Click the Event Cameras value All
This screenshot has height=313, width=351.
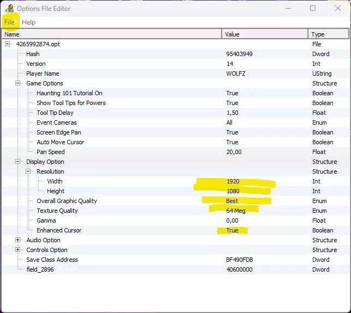(229, 122)
